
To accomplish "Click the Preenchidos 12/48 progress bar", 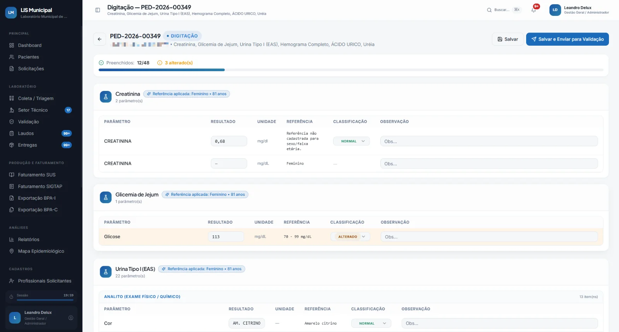I will pos(351,70).
